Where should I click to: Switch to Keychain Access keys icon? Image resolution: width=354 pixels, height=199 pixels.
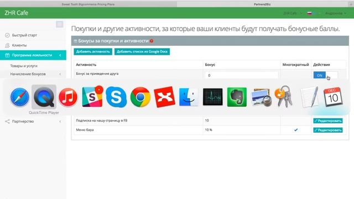284,97
